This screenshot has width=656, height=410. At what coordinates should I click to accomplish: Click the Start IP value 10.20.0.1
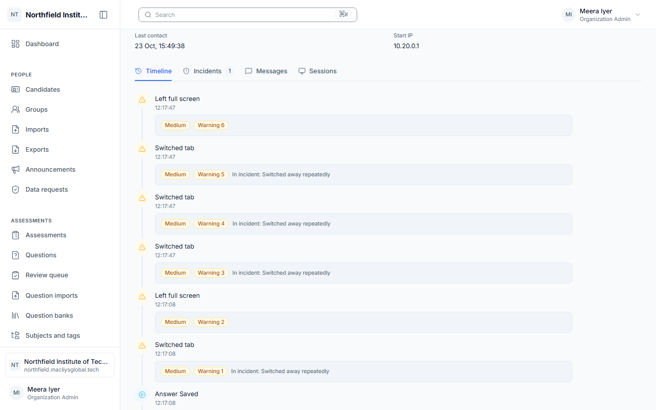(406, 46)
